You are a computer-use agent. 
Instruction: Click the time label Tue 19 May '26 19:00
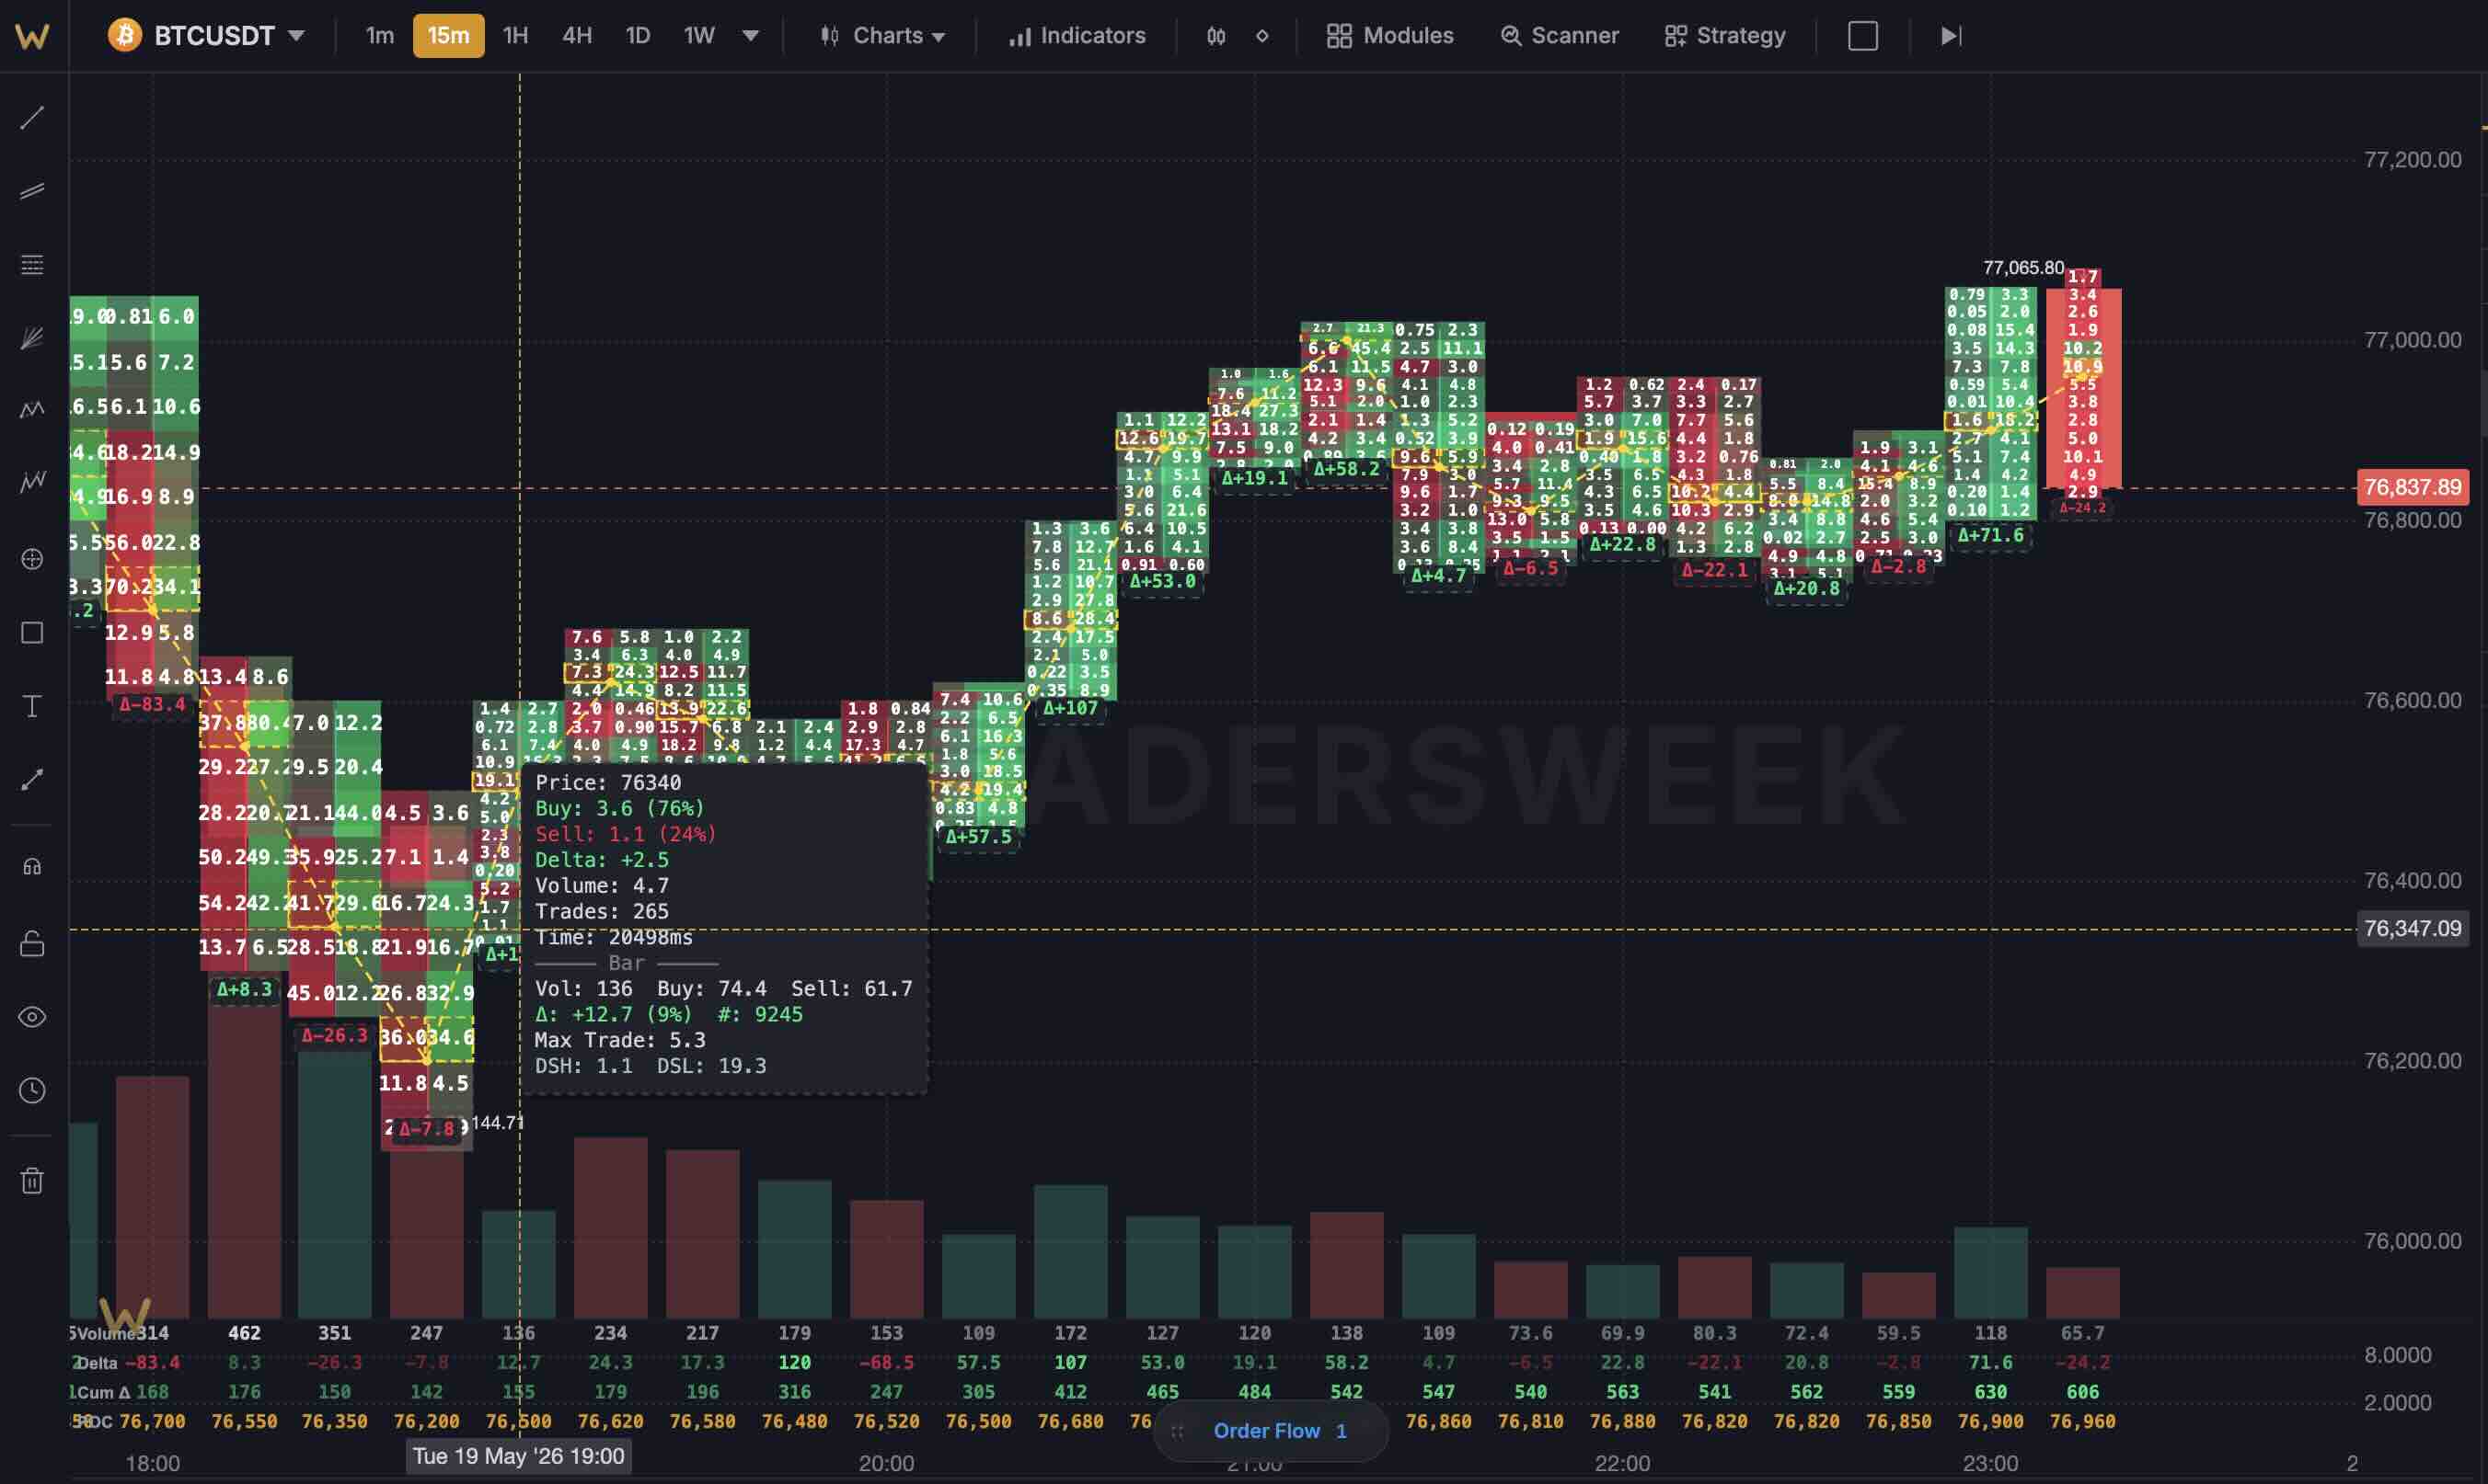click(518, 1456)
